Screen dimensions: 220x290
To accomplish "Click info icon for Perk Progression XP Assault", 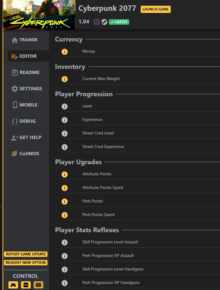I will pos(64,256).
